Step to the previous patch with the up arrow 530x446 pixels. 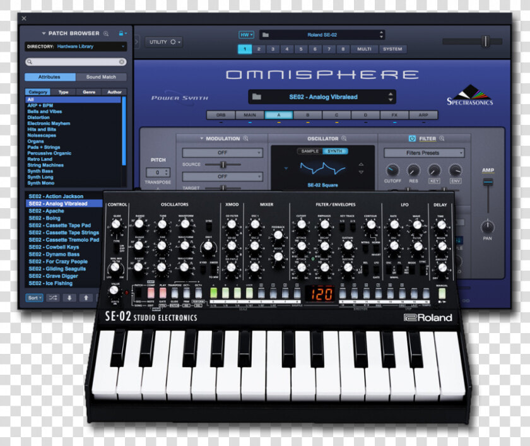point(86,298)
